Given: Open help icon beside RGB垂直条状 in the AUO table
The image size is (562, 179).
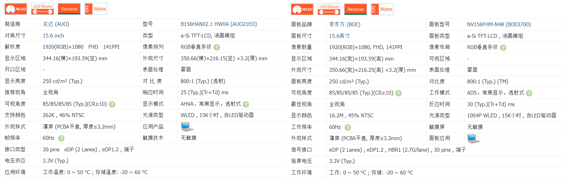Looking at the screenshot, I should 217,47.
